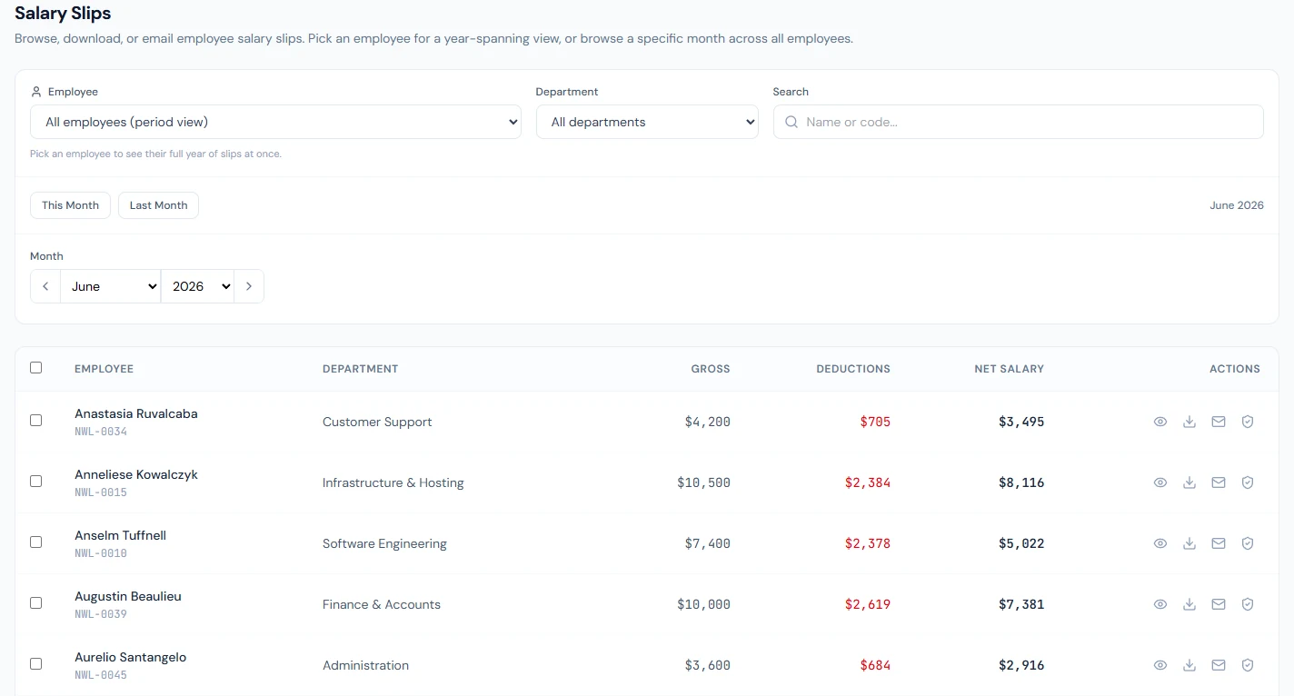Click the This Month button
1294x696 pixels.
[x=70, y=205]
